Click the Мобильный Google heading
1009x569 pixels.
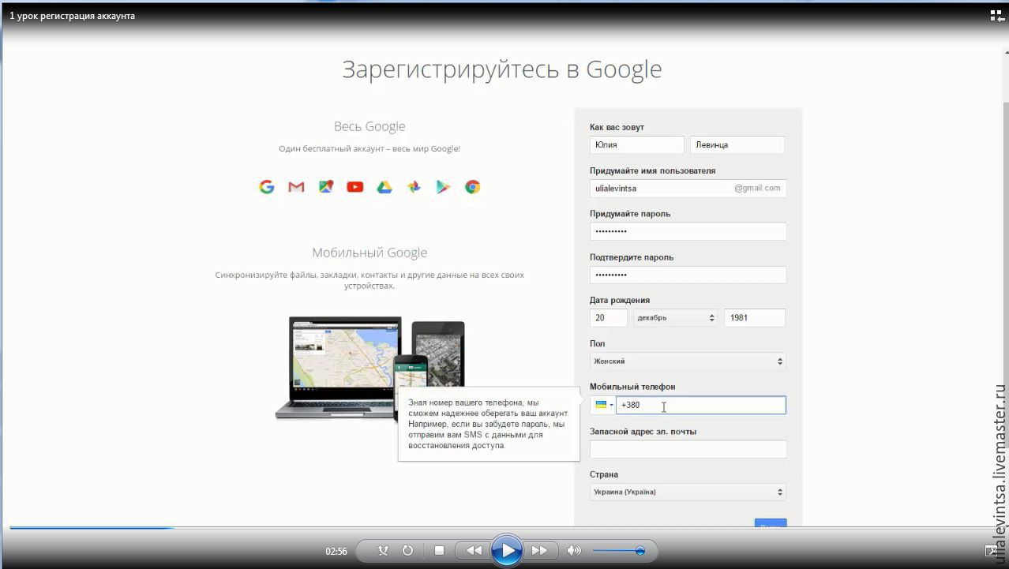[x=369, y=253]
